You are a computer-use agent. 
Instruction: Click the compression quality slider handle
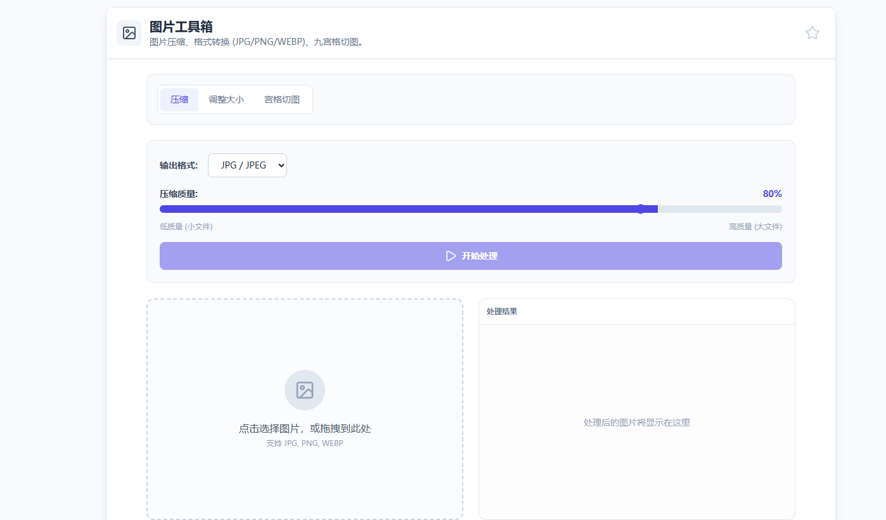[x=641, y=209]
